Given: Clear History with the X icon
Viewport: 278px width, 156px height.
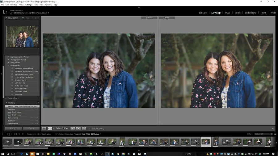Looking at the screenshot, I should coord(38,103).
